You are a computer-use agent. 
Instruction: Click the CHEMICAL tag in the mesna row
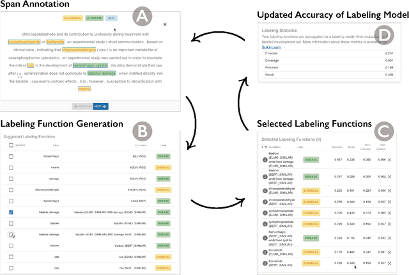click(164, 168)
